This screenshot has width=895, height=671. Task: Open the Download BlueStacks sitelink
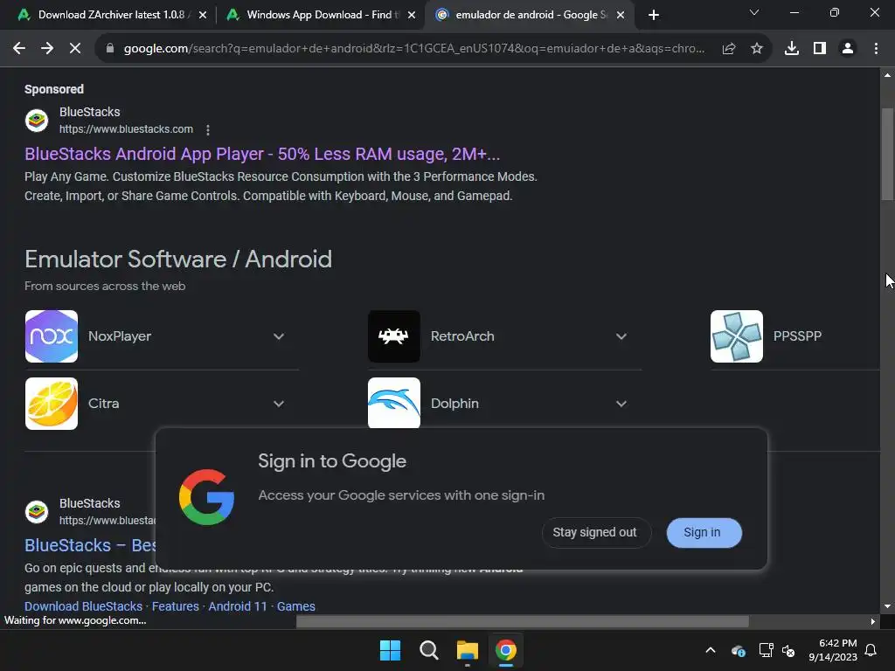(x=83, y=606)
